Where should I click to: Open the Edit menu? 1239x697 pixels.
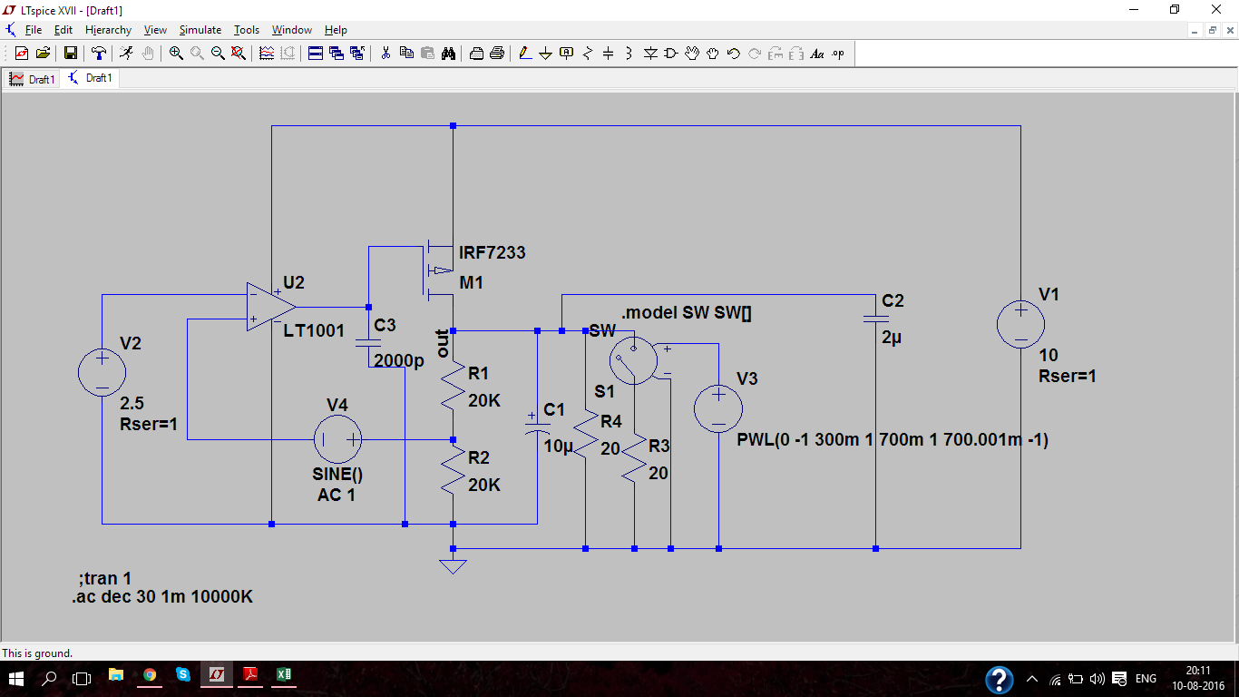click(x=63, y=30)
